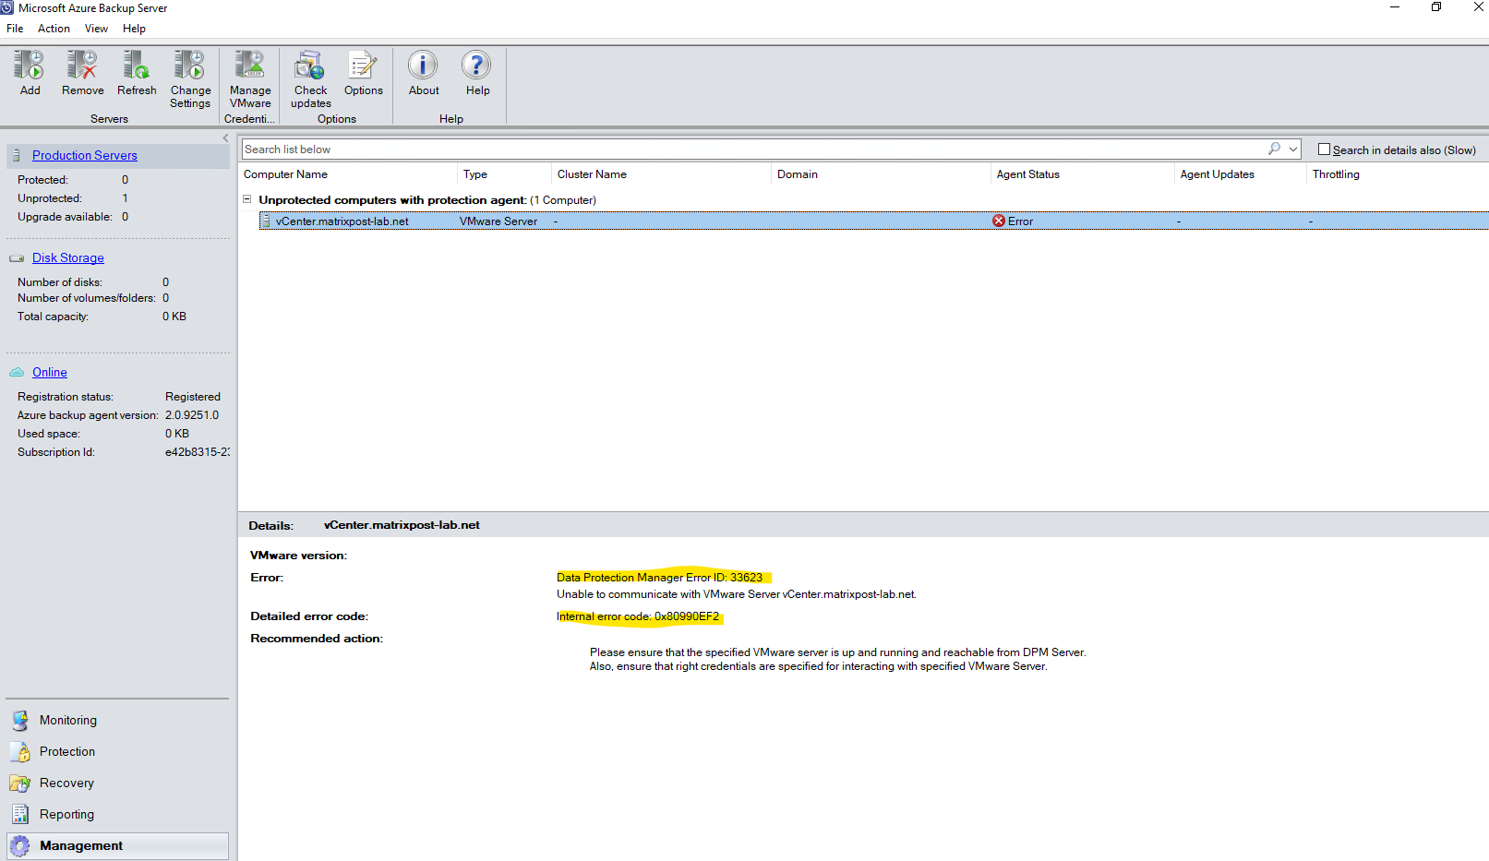
Task: Click the Disk Storage drive icon
Action: (17, 258)
